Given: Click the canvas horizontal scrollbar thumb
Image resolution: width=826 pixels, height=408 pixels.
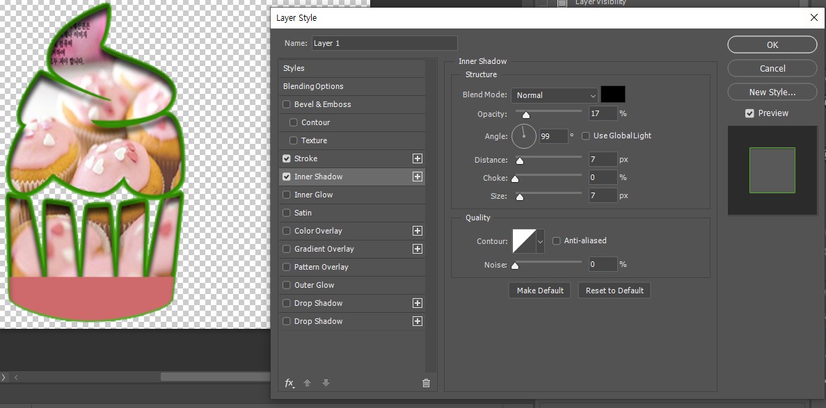Looking at the screenshot, I should (x=216, y=377).
